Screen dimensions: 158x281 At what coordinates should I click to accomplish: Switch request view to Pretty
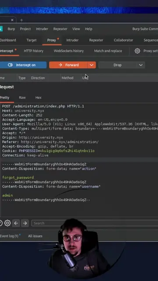click(x=5, y=97)
